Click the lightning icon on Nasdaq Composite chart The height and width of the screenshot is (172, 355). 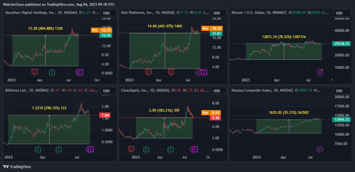tap(320, 149)
